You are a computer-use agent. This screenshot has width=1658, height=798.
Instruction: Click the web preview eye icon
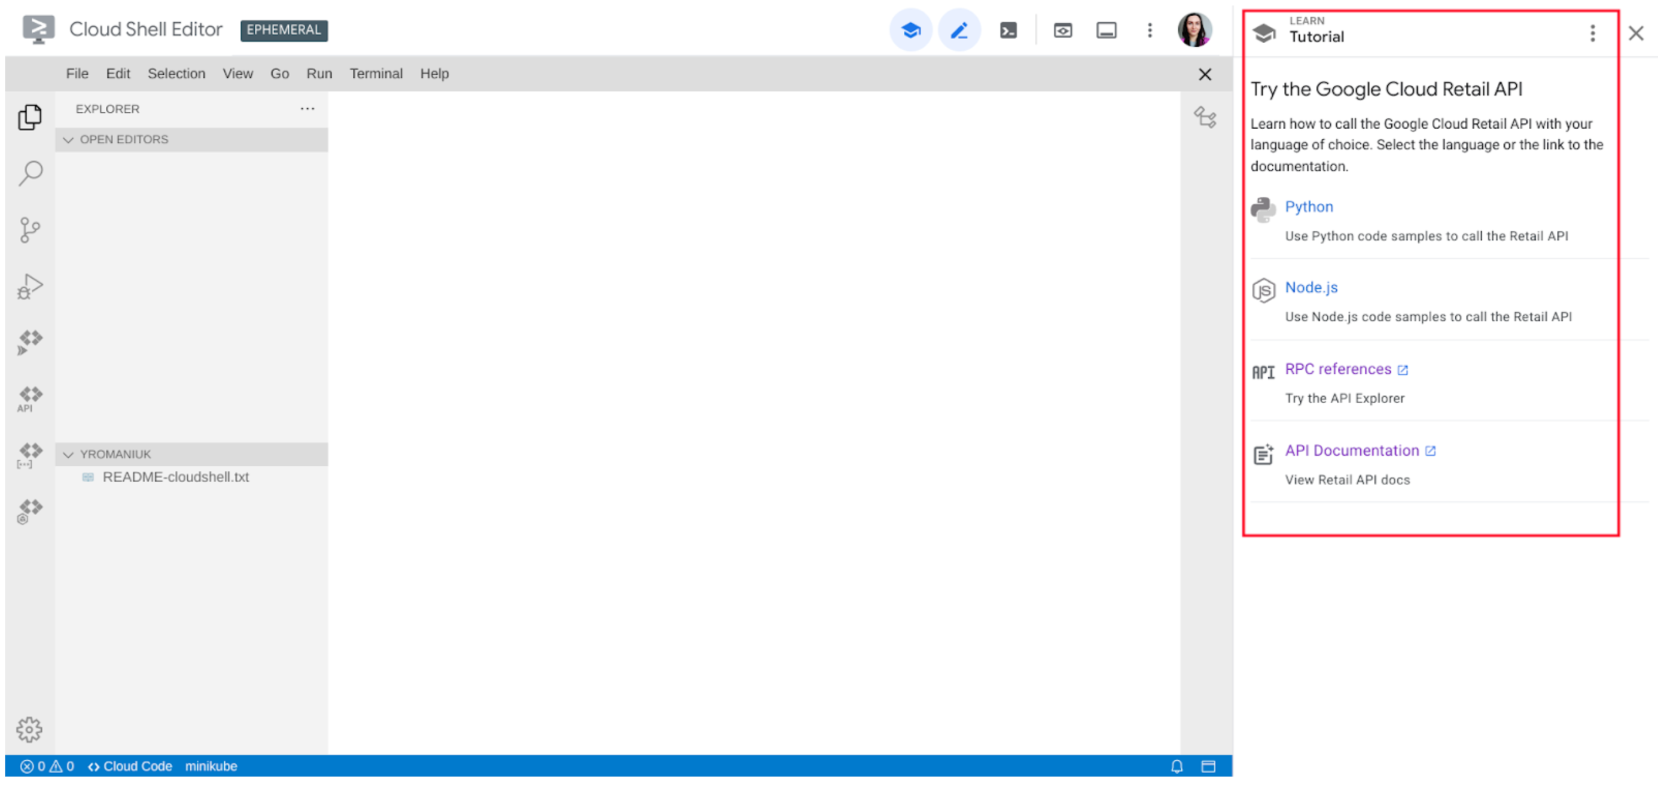click(x=1063, y=31)
